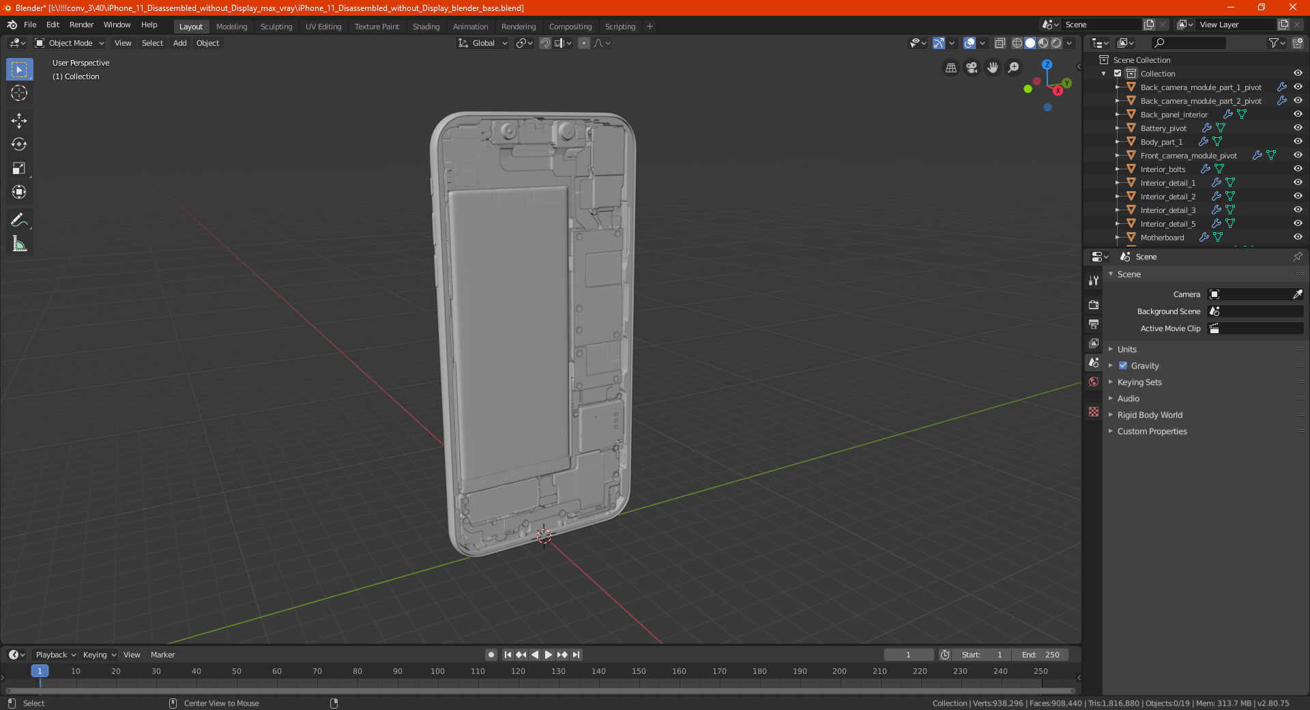Activate the Transform tool
1310x710 pixels.
coord(19,193)
